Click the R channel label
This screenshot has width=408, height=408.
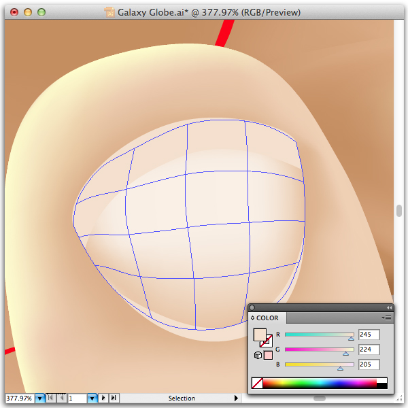coord(278,335)
